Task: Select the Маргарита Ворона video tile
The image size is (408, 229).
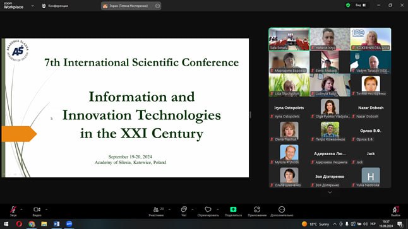Action: point(289,62)
